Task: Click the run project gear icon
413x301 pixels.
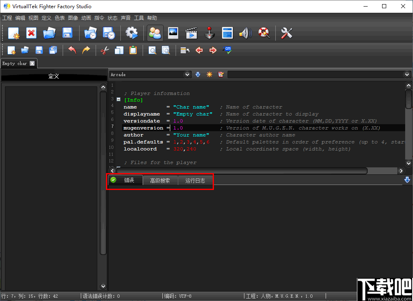Action: point(131,33)
